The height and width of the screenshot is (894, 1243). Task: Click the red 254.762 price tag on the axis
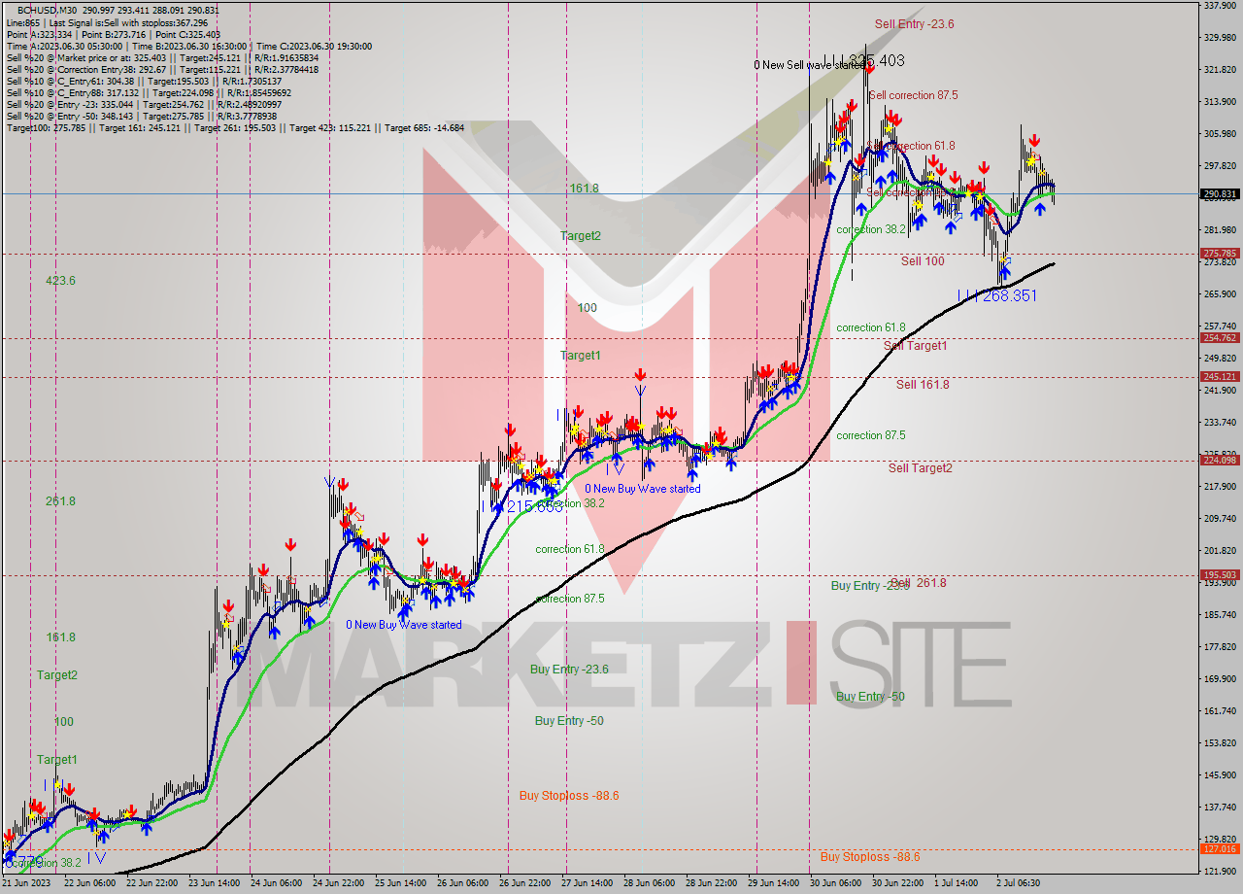click(x=1221, y=338)
